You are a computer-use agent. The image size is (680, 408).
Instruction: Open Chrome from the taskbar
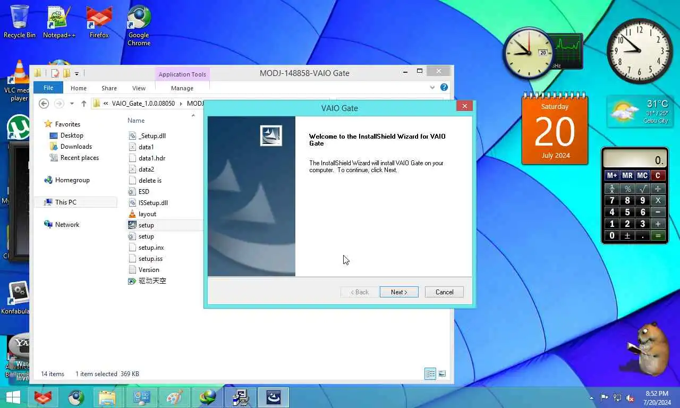(x=76, y=397)
